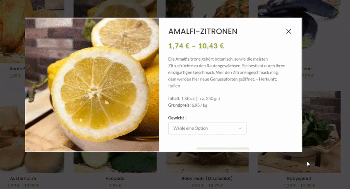The width and height of the screenshot is (350, 189).
Task: Click the popup's vertical scrollbar
Action: [x=301, y=64]
